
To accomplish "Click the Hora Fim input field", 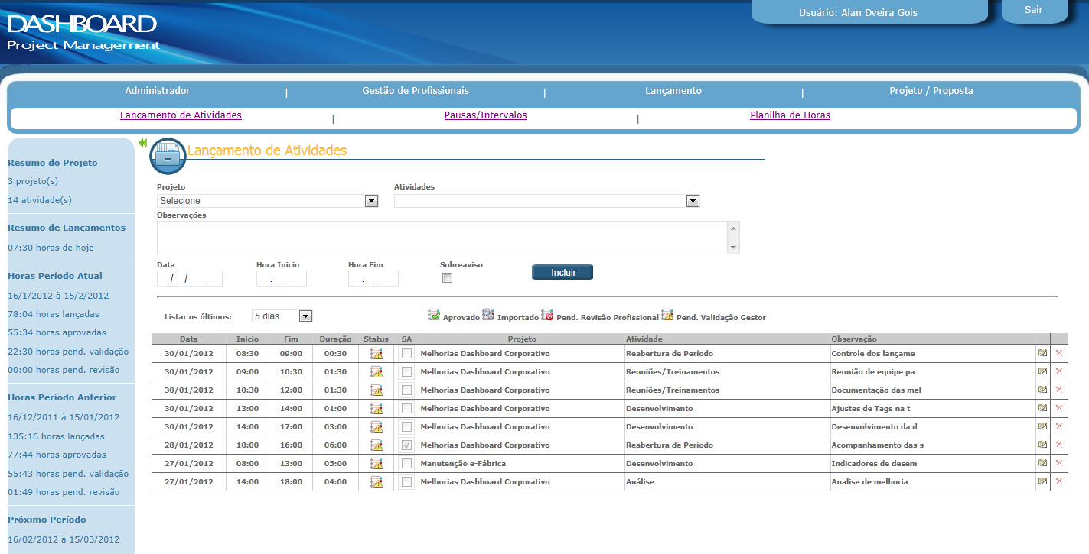I will coord(373,279).
